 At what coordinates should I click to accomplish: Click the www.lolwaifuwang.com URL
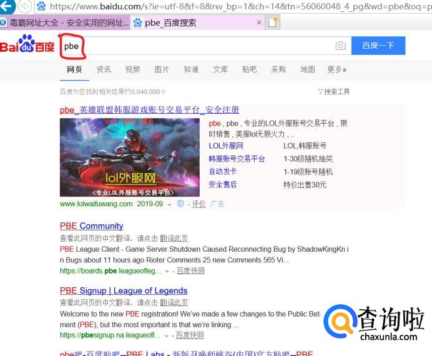96,204
